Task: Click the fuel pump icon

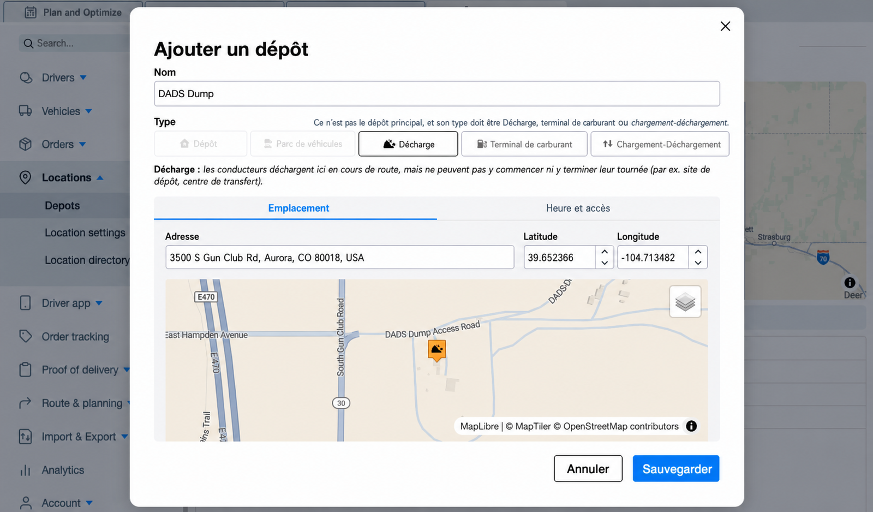Action: (x=482, y=144)
